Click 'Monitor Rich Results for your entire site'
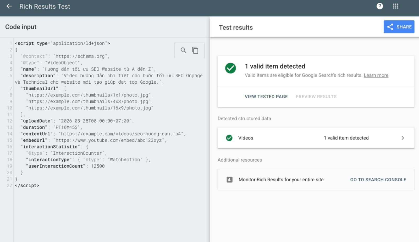The image size is (419, 242). coord(281,180)
